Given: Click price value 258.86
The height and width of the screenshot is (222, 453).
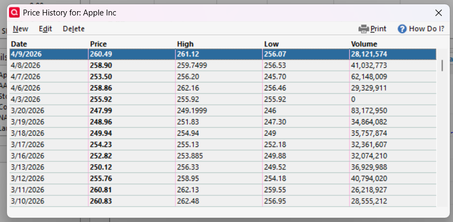Looking at the screenshot, I should pyautogui.click(x=101, y=88).
